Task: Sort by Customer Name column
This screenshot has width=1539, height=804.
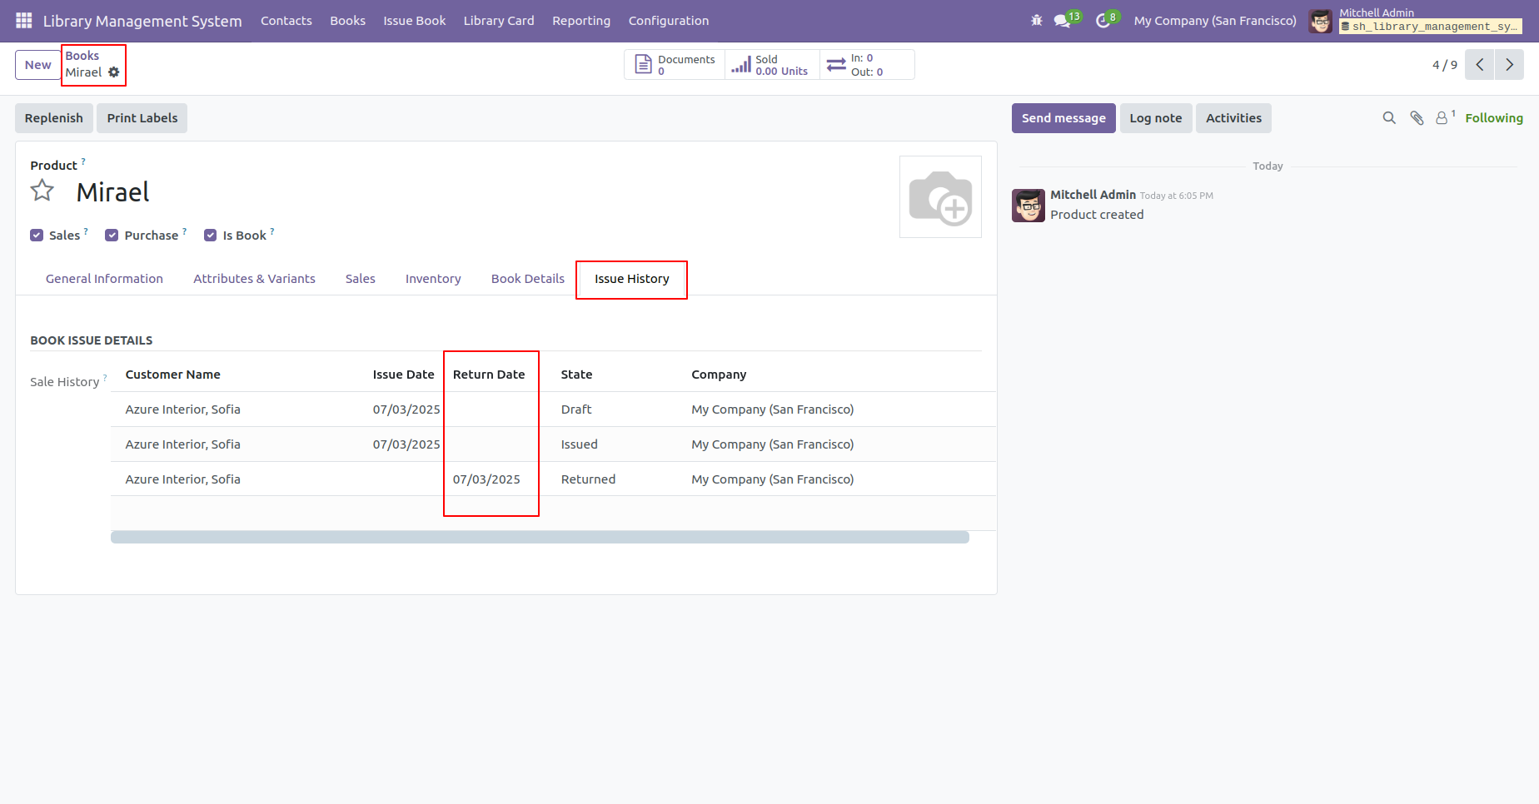Action: pos(173,375)
